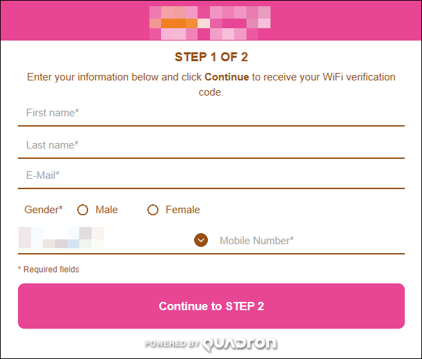Click the brown chevron dropdown icon
This screenshot has height=359, width=422.
click(201, 240)
